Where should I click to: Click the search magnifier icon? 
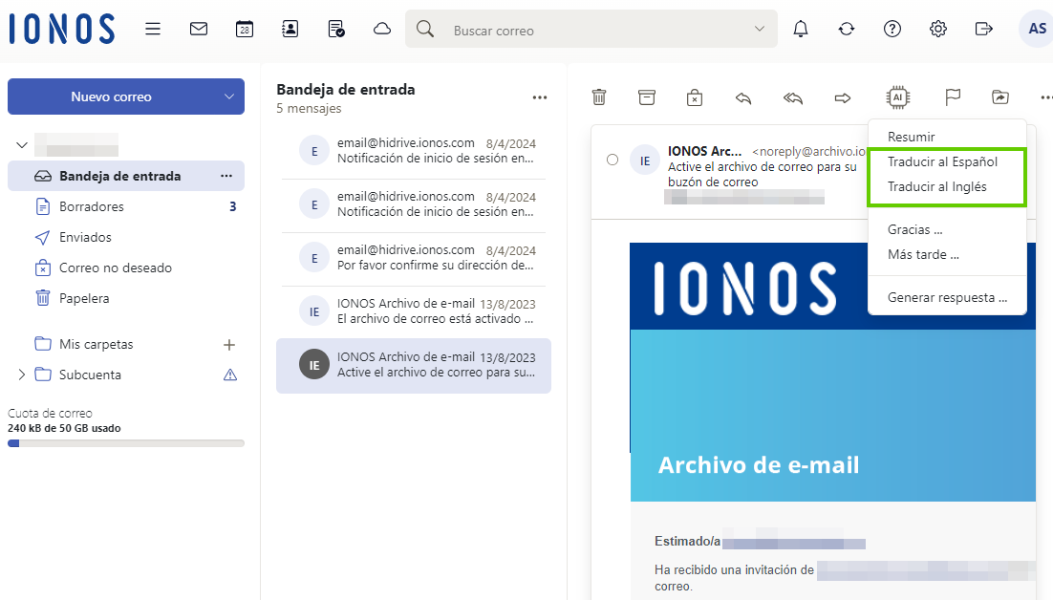click(x=425, y=29)
